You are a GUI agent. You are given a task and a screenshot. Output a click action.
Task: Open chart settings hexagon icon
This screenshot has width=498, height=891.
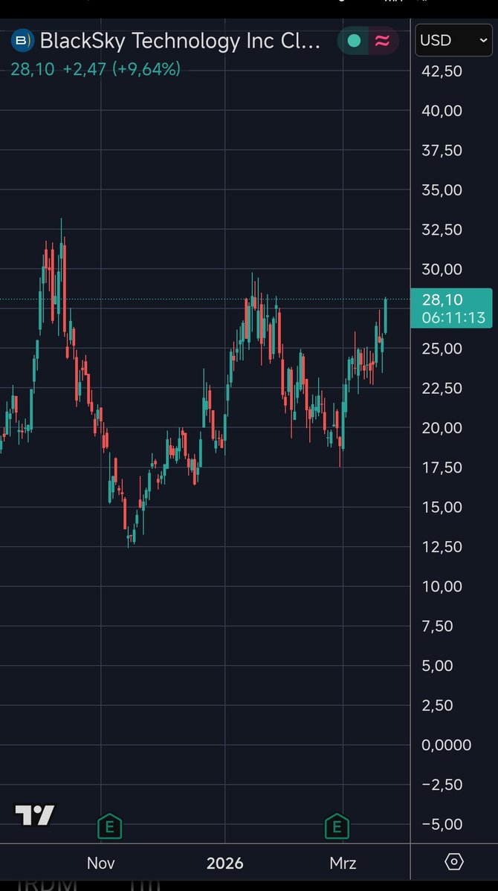(453, 862)
